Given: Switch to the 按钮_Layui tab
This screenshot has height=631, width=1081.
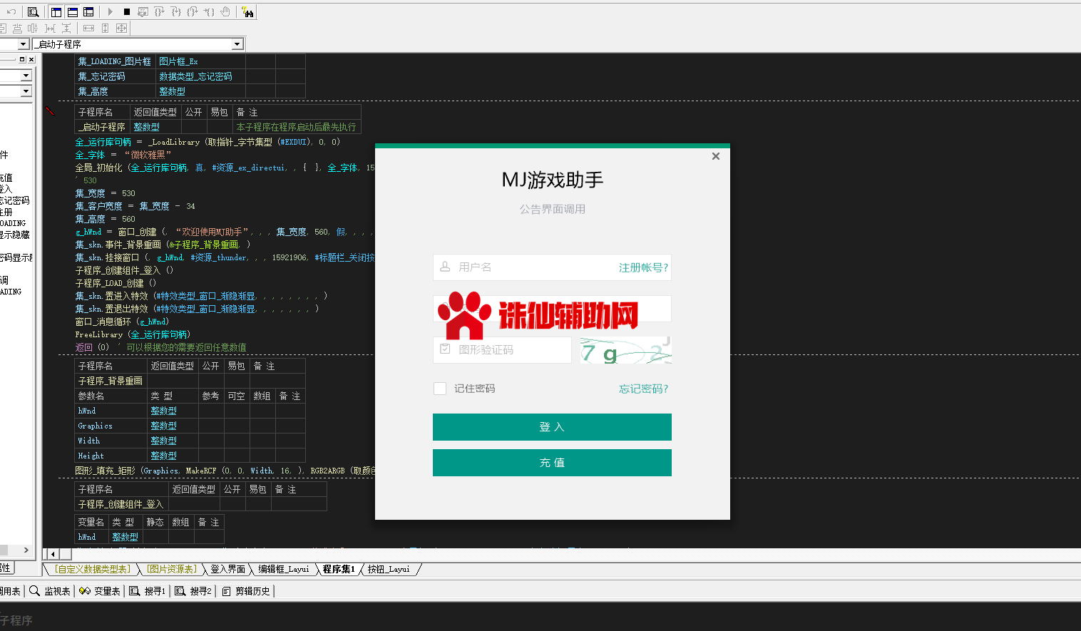Looking at the screenshot, I should tap(389, 569).
